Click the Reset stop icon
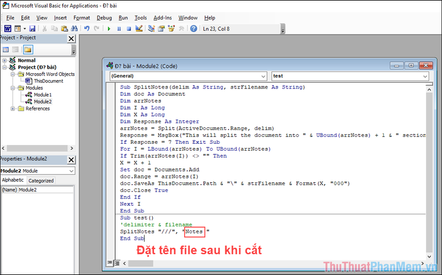This screenshot has width=442, height=275. coord(129,29)
